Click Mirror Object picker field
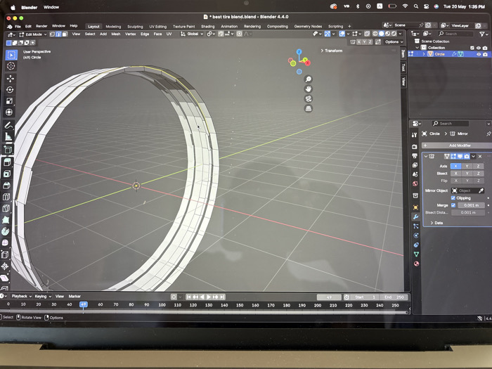This screenshot has width=492, height=369. [468, 190]
